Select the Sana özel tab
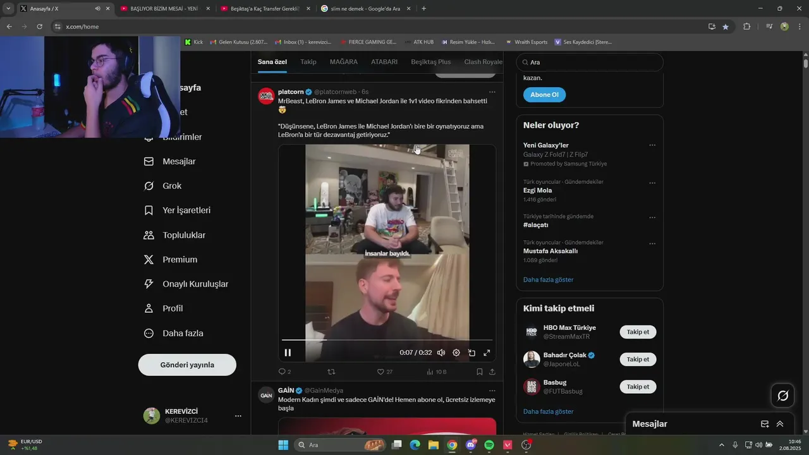 [x=272, y=62]
